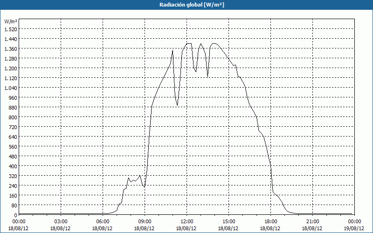Click the 400 y-axis label
The width and height of the screenshot is (373, 233).
pos(13,166)
